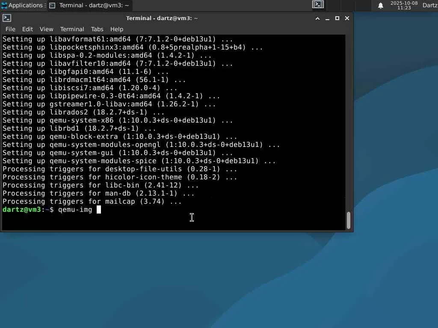Screen dimensions: 438x328
Task: Open the Terminal menu
Action: pyautogui.click(x=72, y=29)
